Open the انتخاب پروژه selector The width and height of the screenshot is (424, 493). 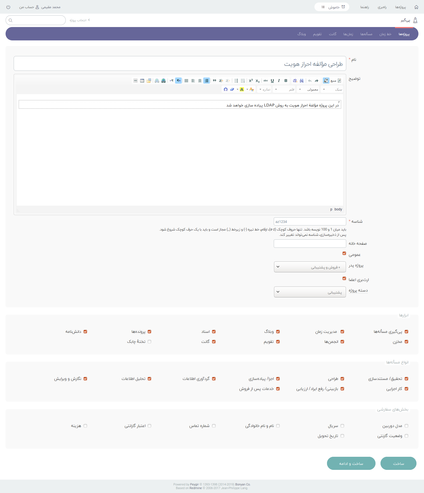click(x=80, y=20)
